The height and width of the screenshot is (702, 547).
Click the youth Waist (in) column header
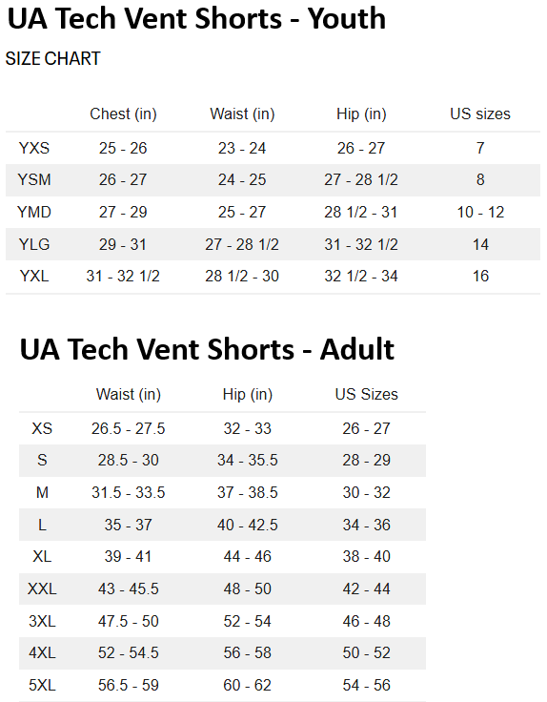[x=242, y=114]
